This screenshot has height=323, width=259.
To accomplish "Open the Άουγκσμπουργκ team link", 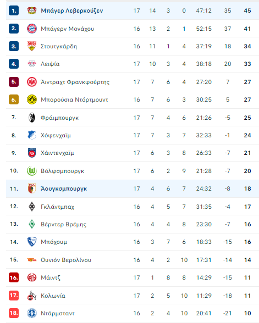I will click(64, 189).
